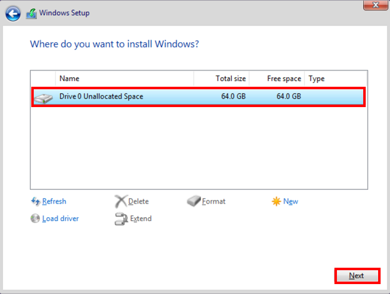Close the Windows Setup window
Screen dimensions: 390x294
376,5
